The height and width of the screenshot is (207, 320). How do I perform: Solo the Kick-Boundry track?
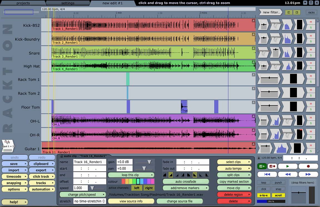point(311,41)
